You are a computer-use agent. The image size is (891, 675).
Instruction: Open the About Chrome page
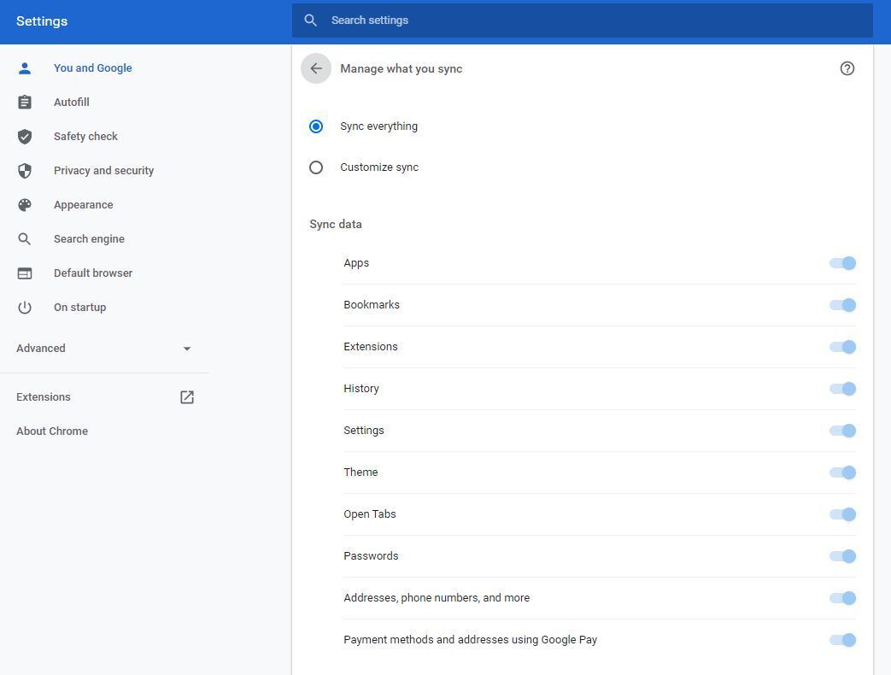click(x=52, y=431)
